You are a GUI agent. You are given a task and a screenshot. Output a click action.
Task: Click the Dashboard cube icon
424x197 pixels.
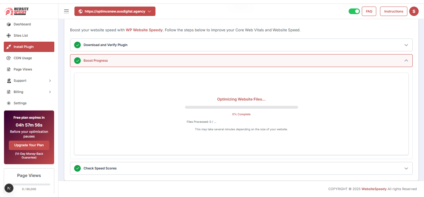[9, 24]
